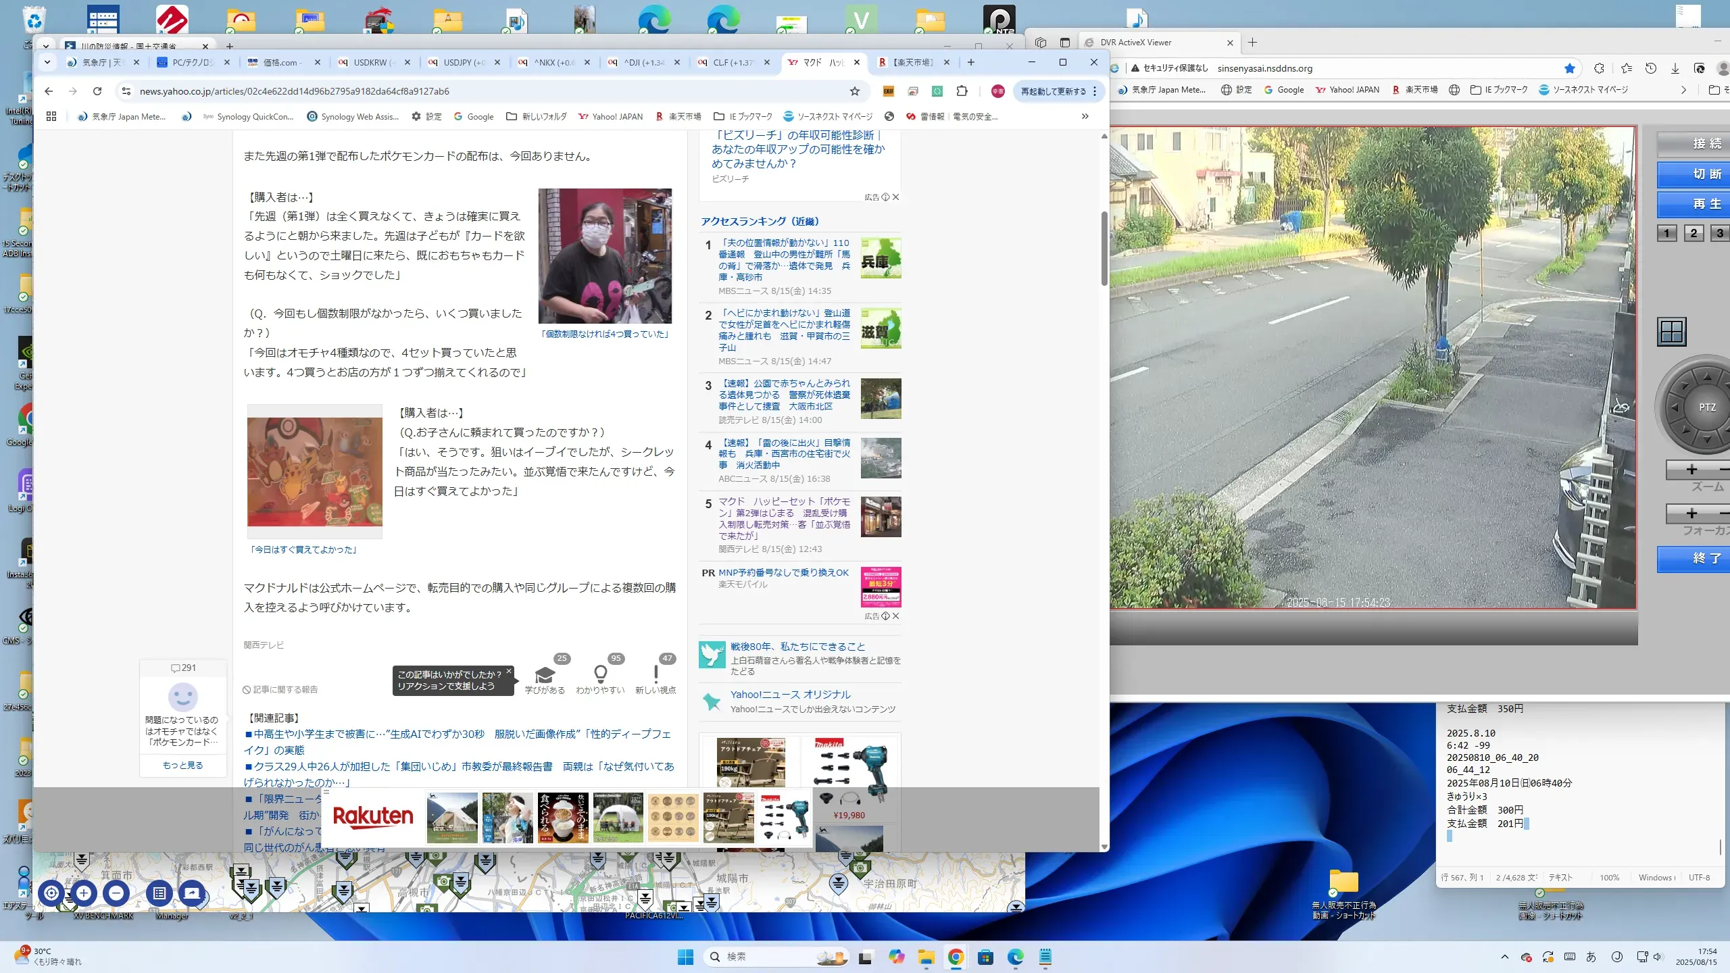Image resolution: width=1730 pixels, height=973 pixels.
Task: Expand the Chrome tab search dropdown
Action: pos(47,62)
